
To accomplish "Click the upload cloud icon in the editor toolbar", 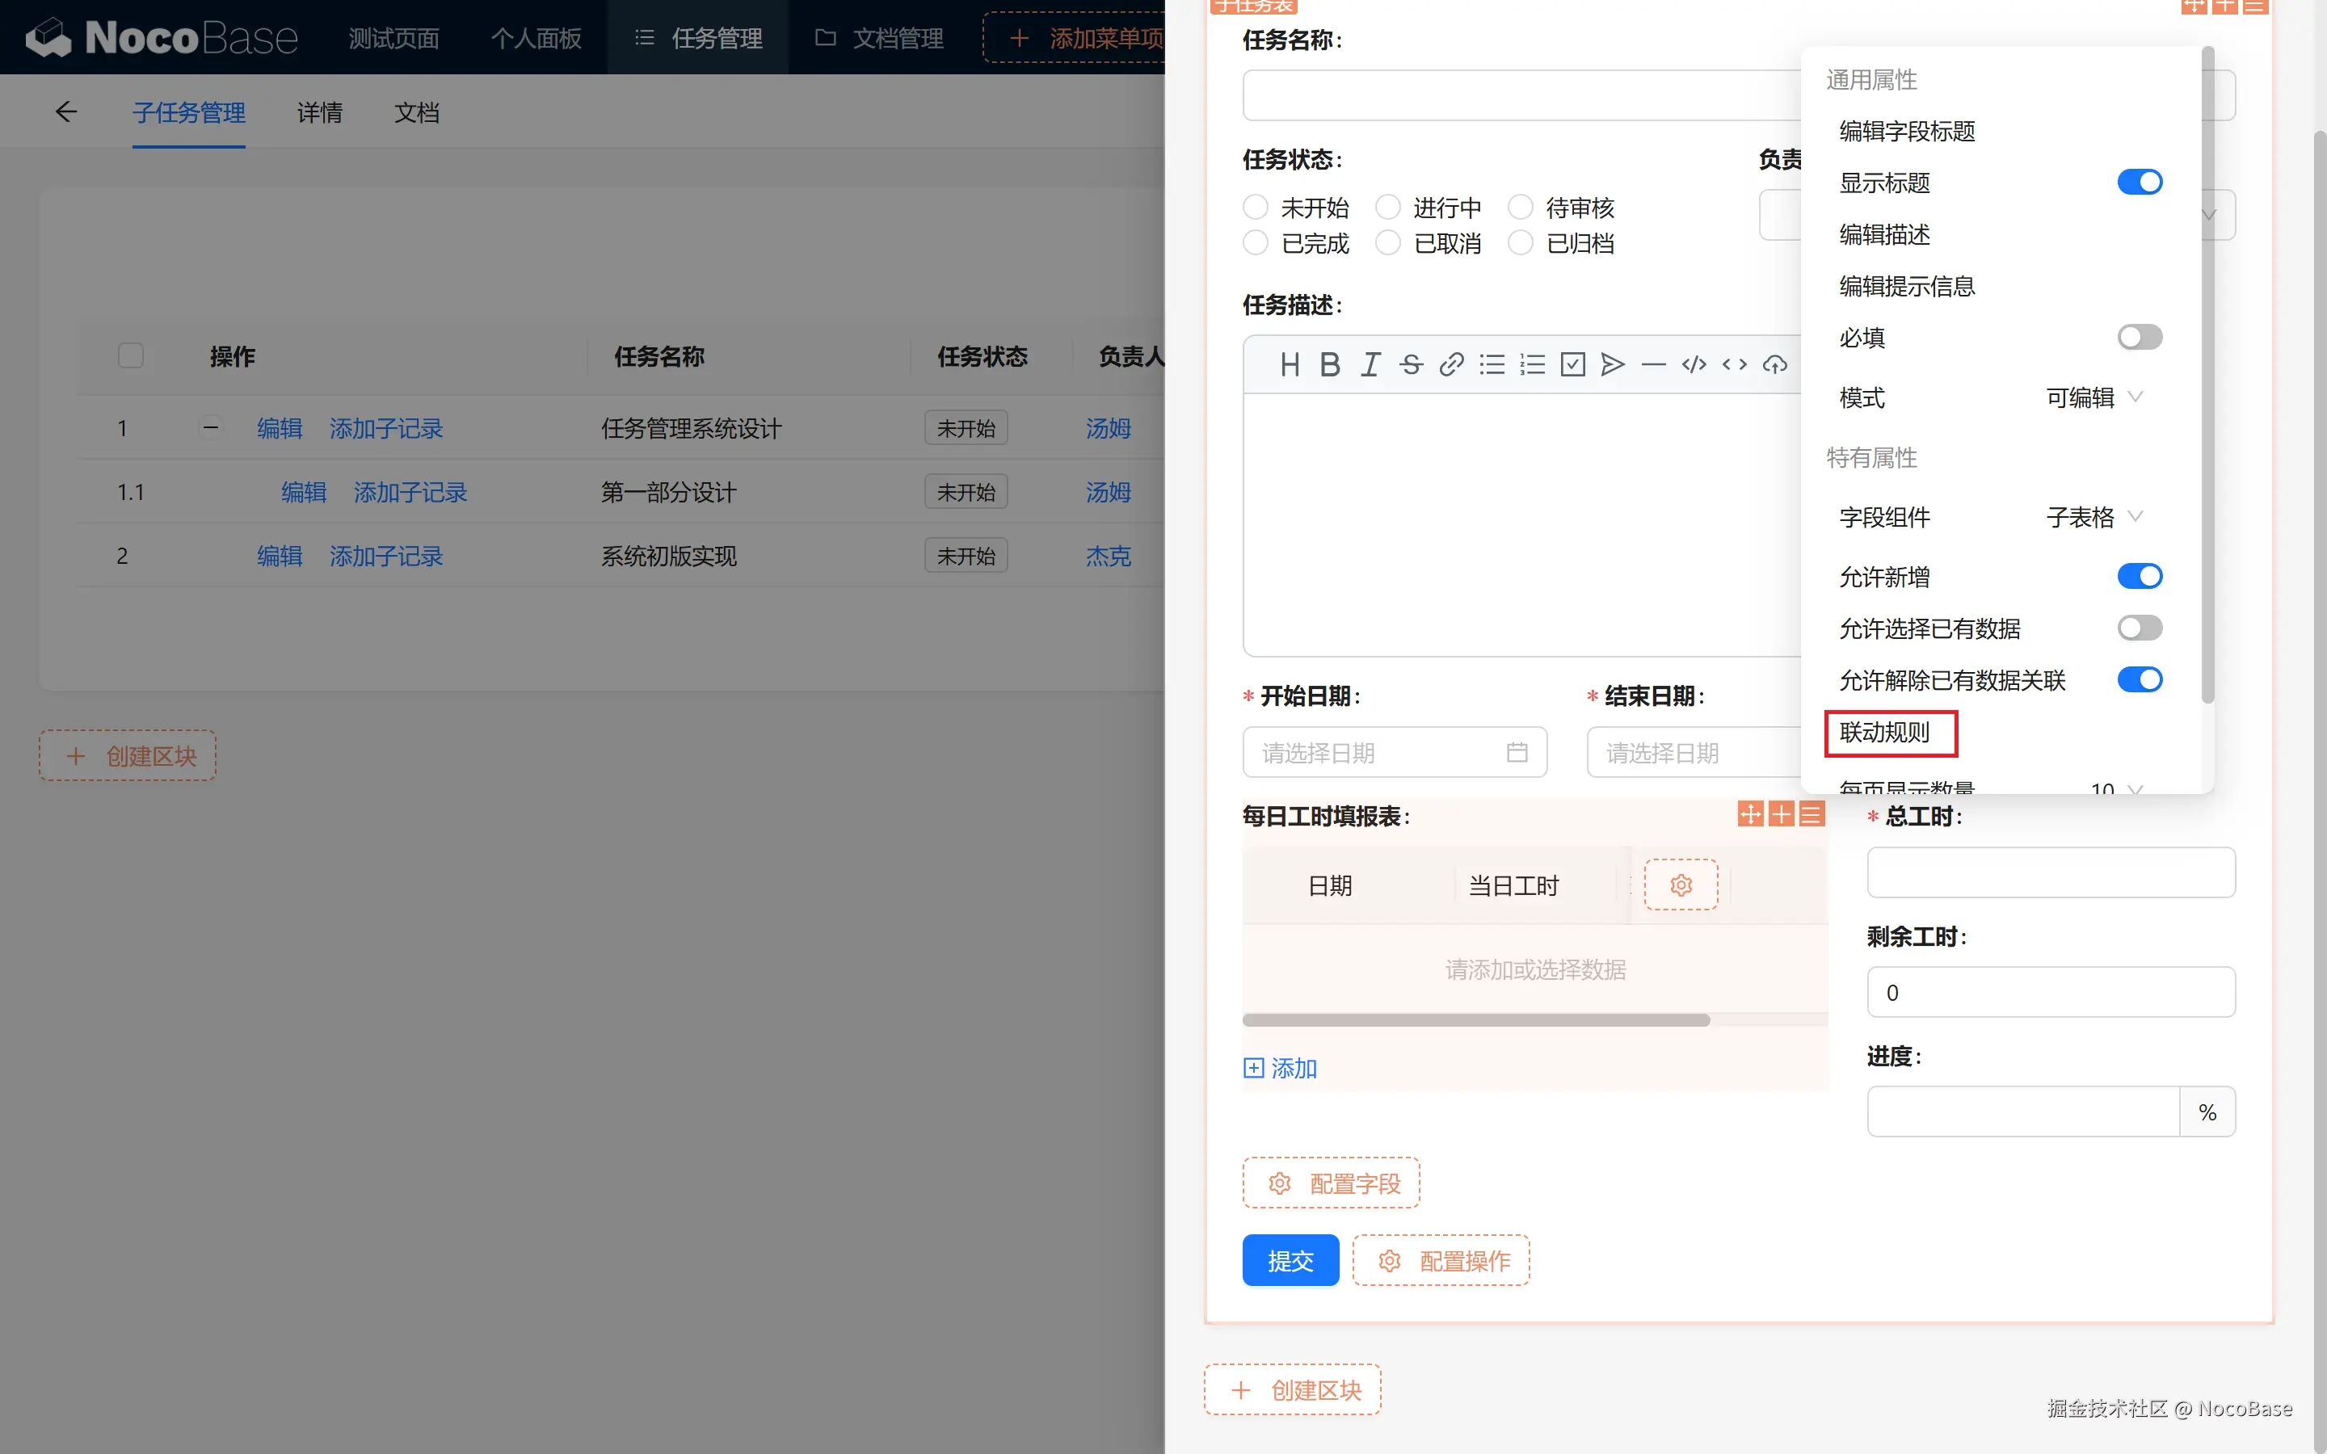I will (1774, 364).
